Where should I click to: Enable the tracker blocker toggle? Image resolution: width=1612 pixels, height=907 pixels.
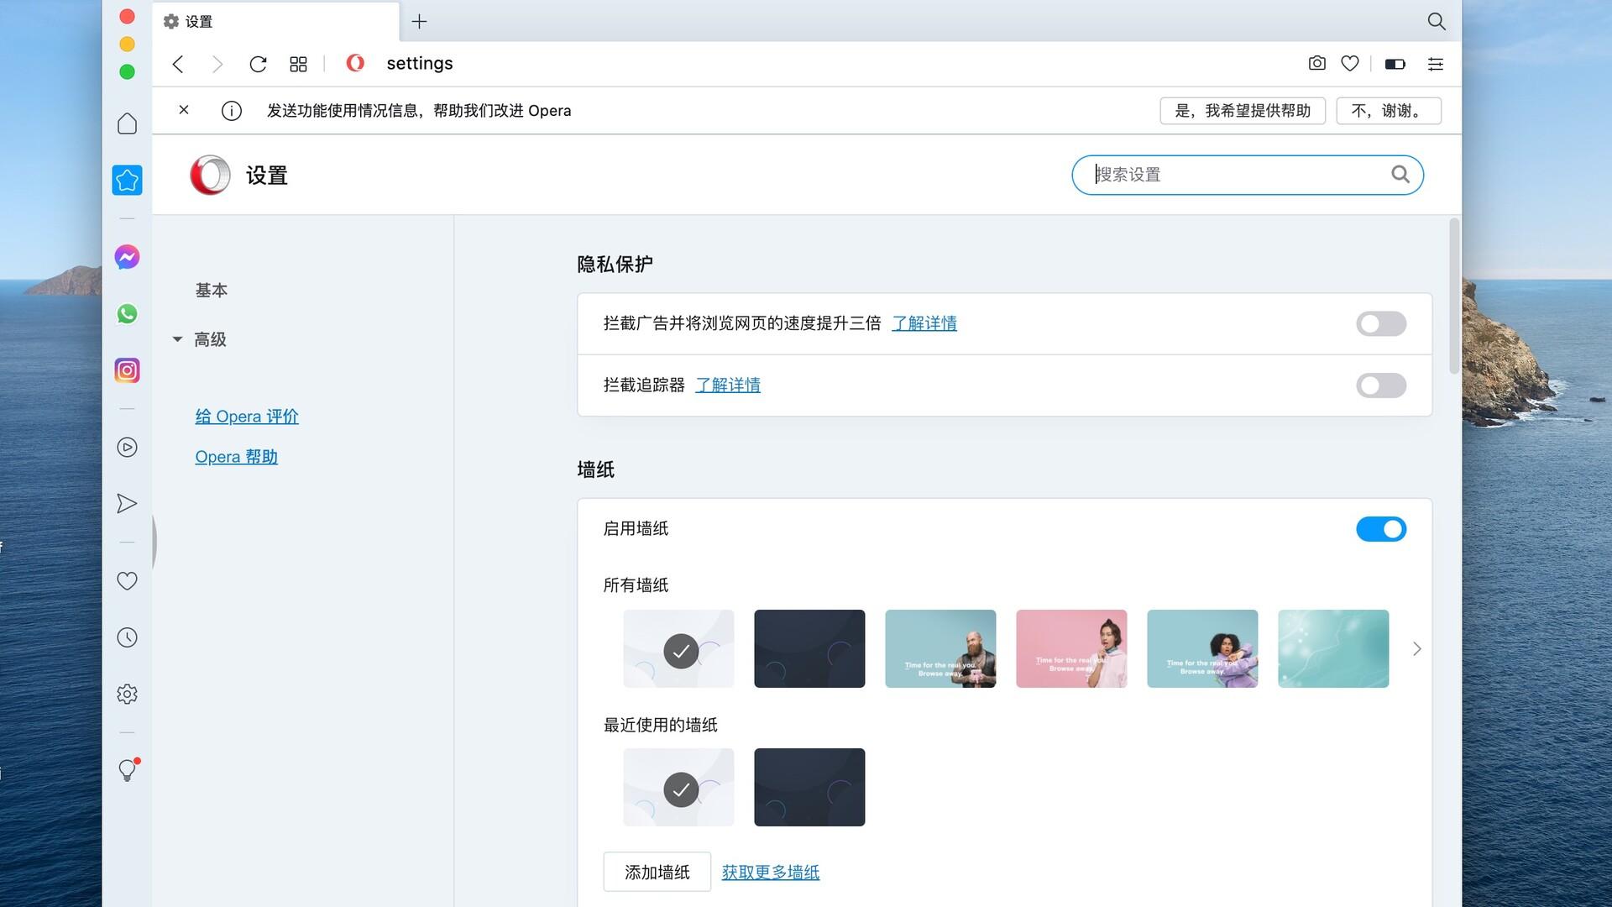click(1380, 385)
